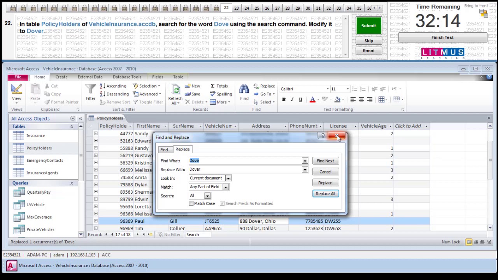Toggle Underline formatting
Viewport: 498px width, 280px height.
[x=300, y=100]
